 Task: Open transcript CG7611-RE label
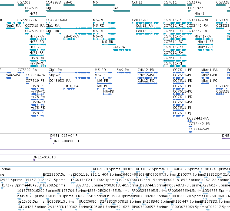tap(173, 20)
